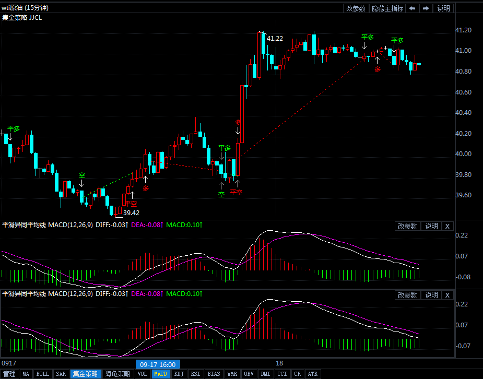Click 改参数 in the upper MACD panel
The height and width of the screenshot is (379, 483).
coord(407,226)
